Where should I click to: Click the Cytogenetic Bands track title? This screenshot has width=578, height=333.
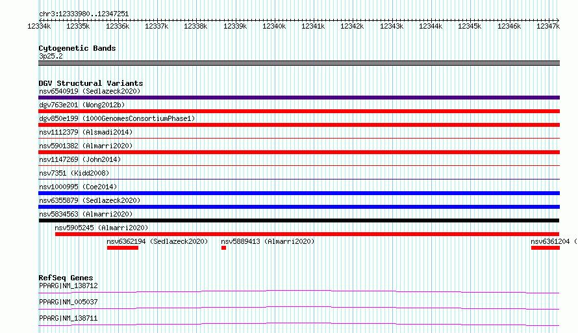pos(77,48)
